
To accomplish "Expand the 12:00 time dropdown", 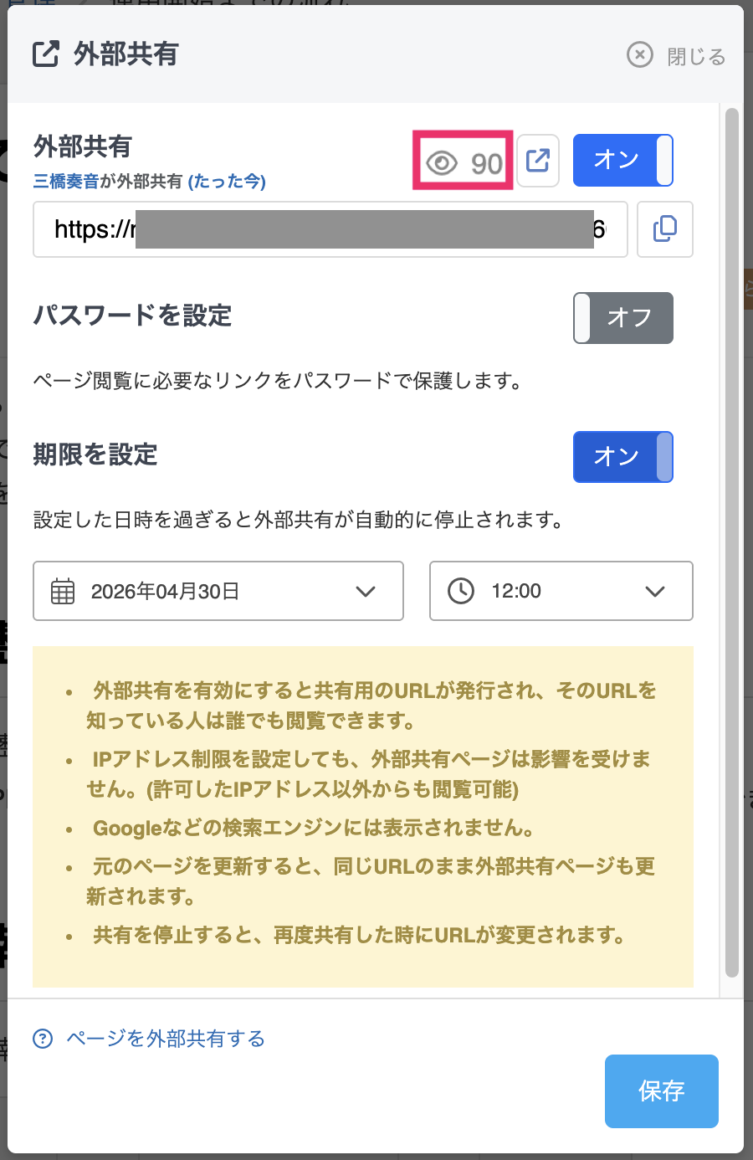I will pyautogui.click(x=561, y=591).
